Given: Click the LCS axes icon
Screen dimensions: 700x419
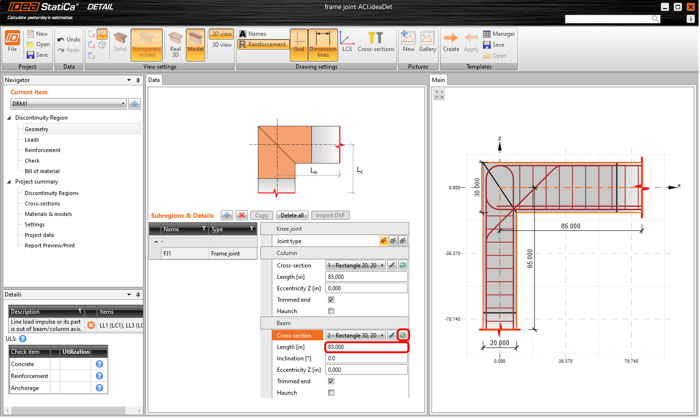Looking at the screenshot, I should coord(347,42).
